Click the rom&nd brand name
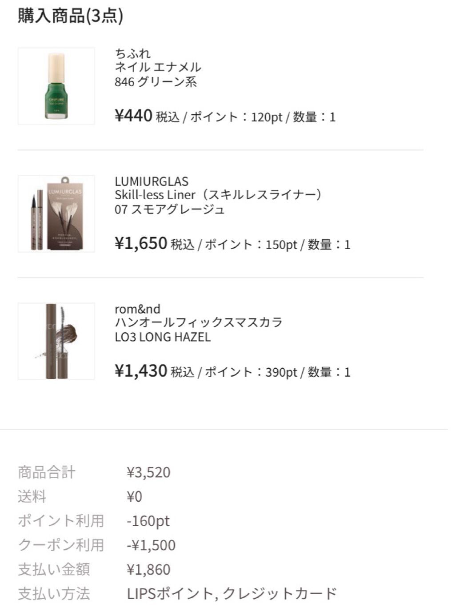This screenshot has width=455, height=608. [137, 309]
